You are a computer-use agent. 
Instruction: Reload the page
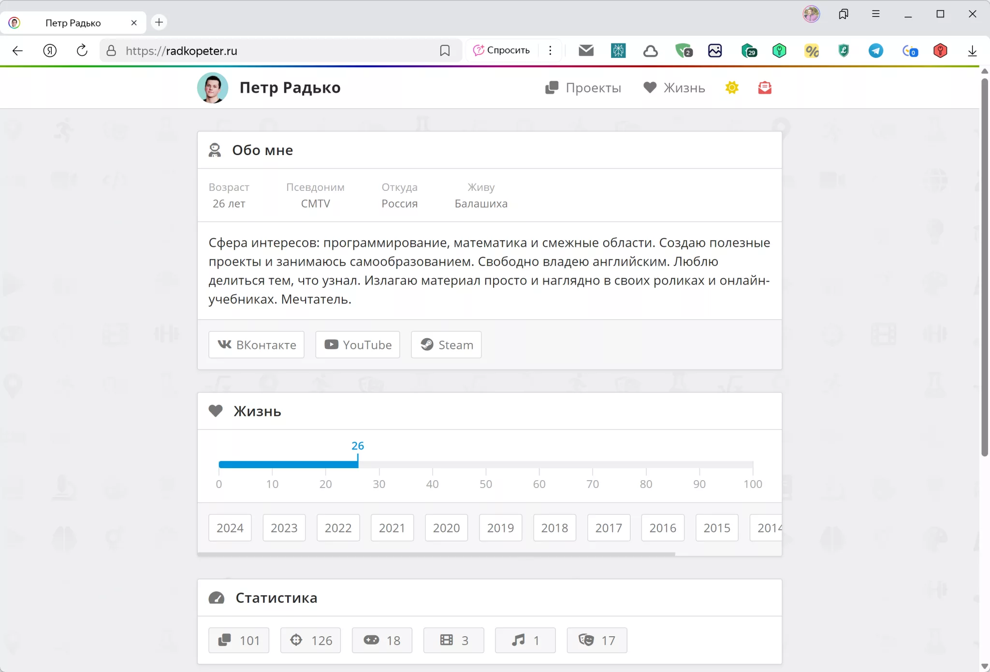[x=82, y=50]
